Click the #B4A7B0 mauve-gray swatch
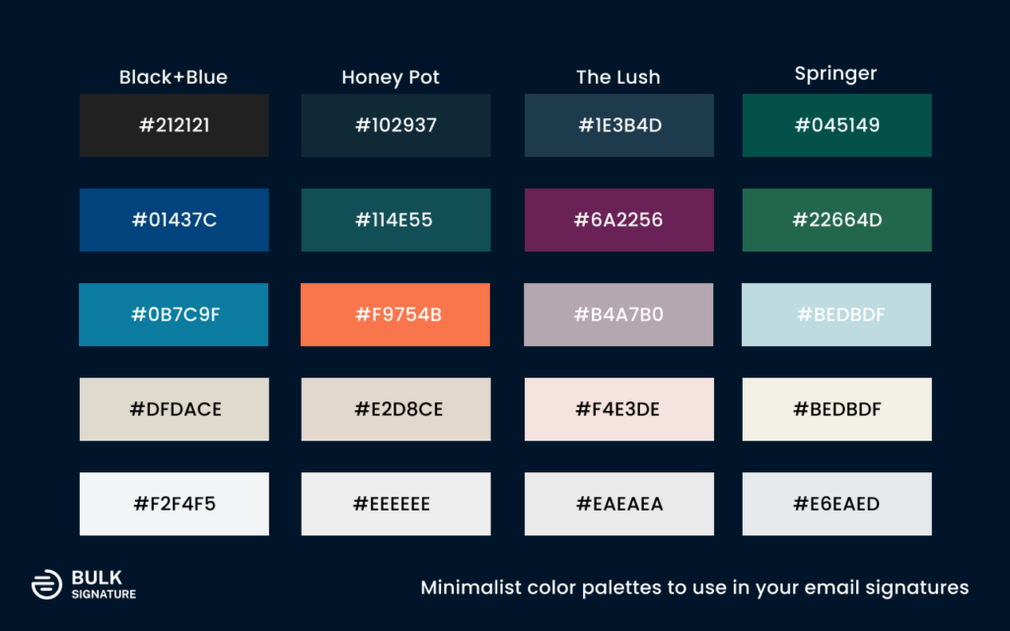This screenshot has height=631, width=1010. point(619,315)
